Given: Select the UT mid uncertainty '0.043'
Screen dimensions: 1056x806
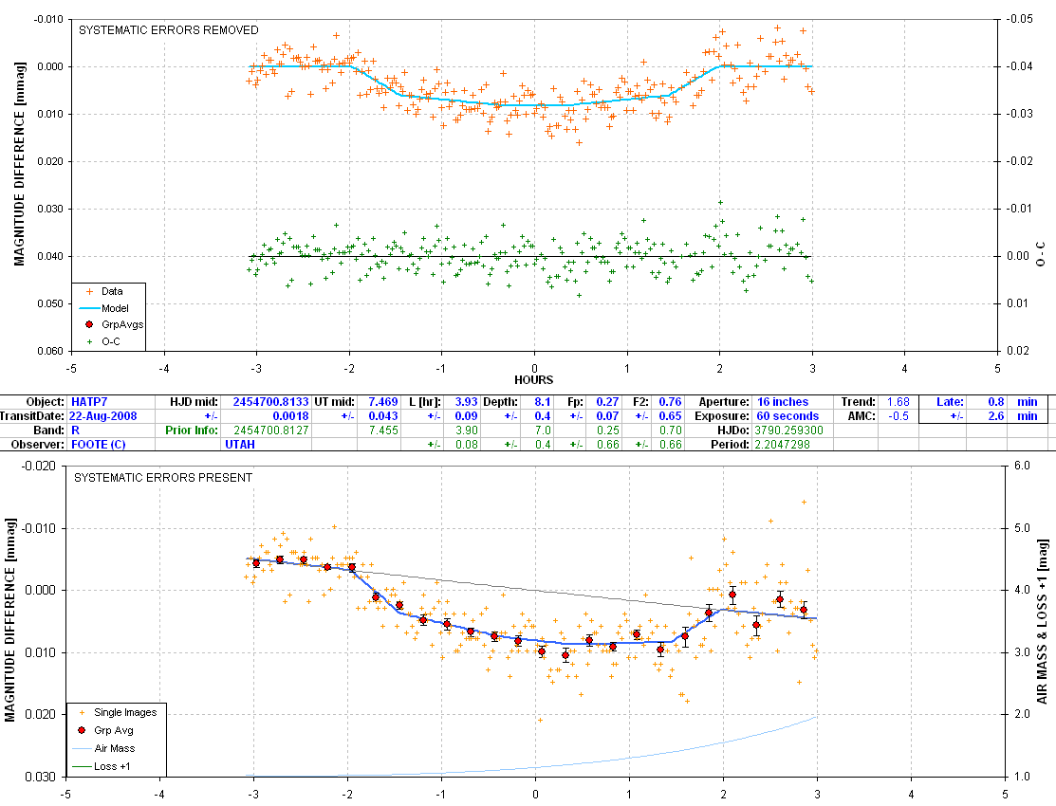Looking at the screenshot, I should pos(383,416).
